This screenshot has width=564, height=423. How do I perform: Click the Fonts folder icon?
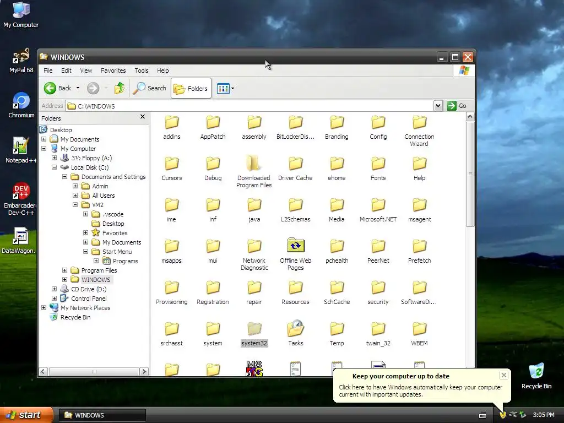tap(378, 164)
